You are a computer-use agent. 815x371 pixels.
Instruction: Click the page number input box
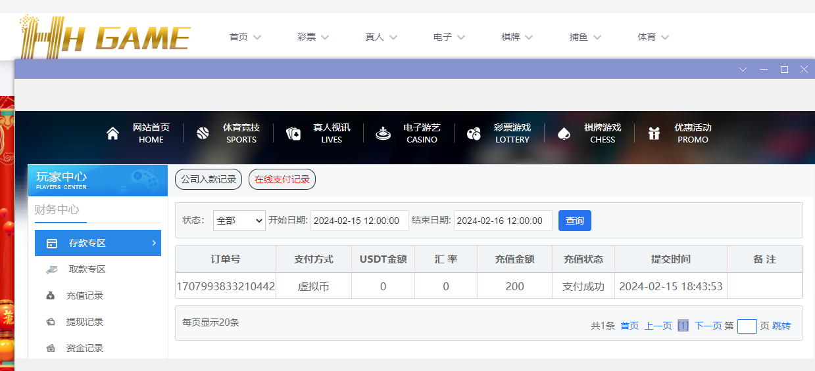[747, 326]
